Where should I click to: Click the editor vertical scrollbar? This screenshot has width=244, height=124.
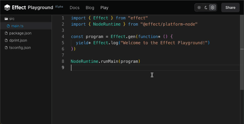[x=242, y=70]
